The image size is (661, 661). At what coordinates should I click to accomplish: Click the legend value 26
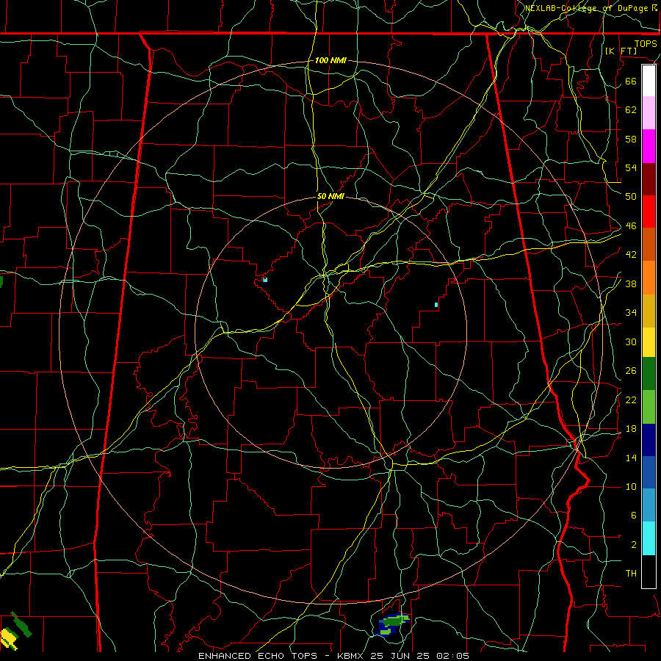pyautogui.click(x=631, y=371)
